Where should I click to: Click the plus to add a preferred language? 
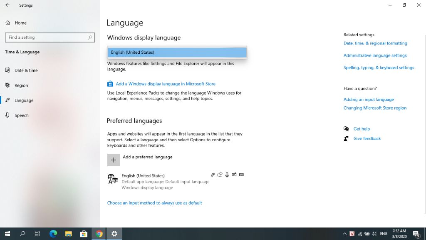pyautogui.click(x=113, y=160)
